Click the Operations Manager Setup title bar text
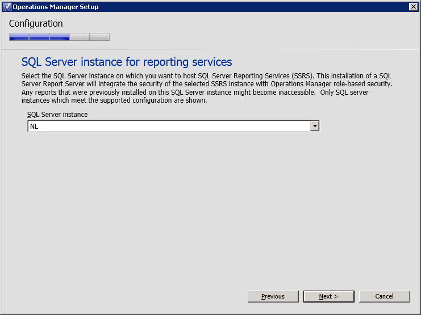The height and width of the screenshot is (315, 421). coord(56,7)
